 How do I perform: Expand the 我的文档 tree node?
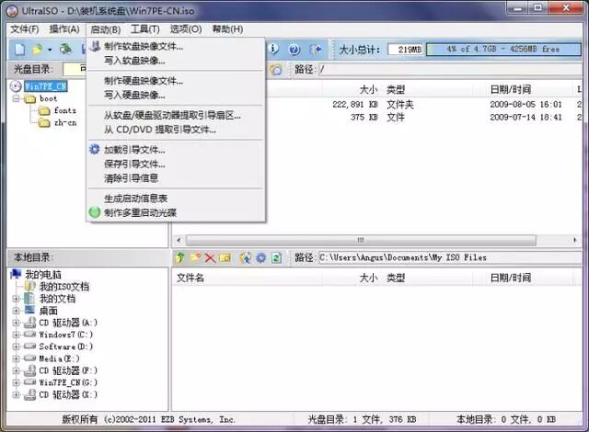coord(16,299)
